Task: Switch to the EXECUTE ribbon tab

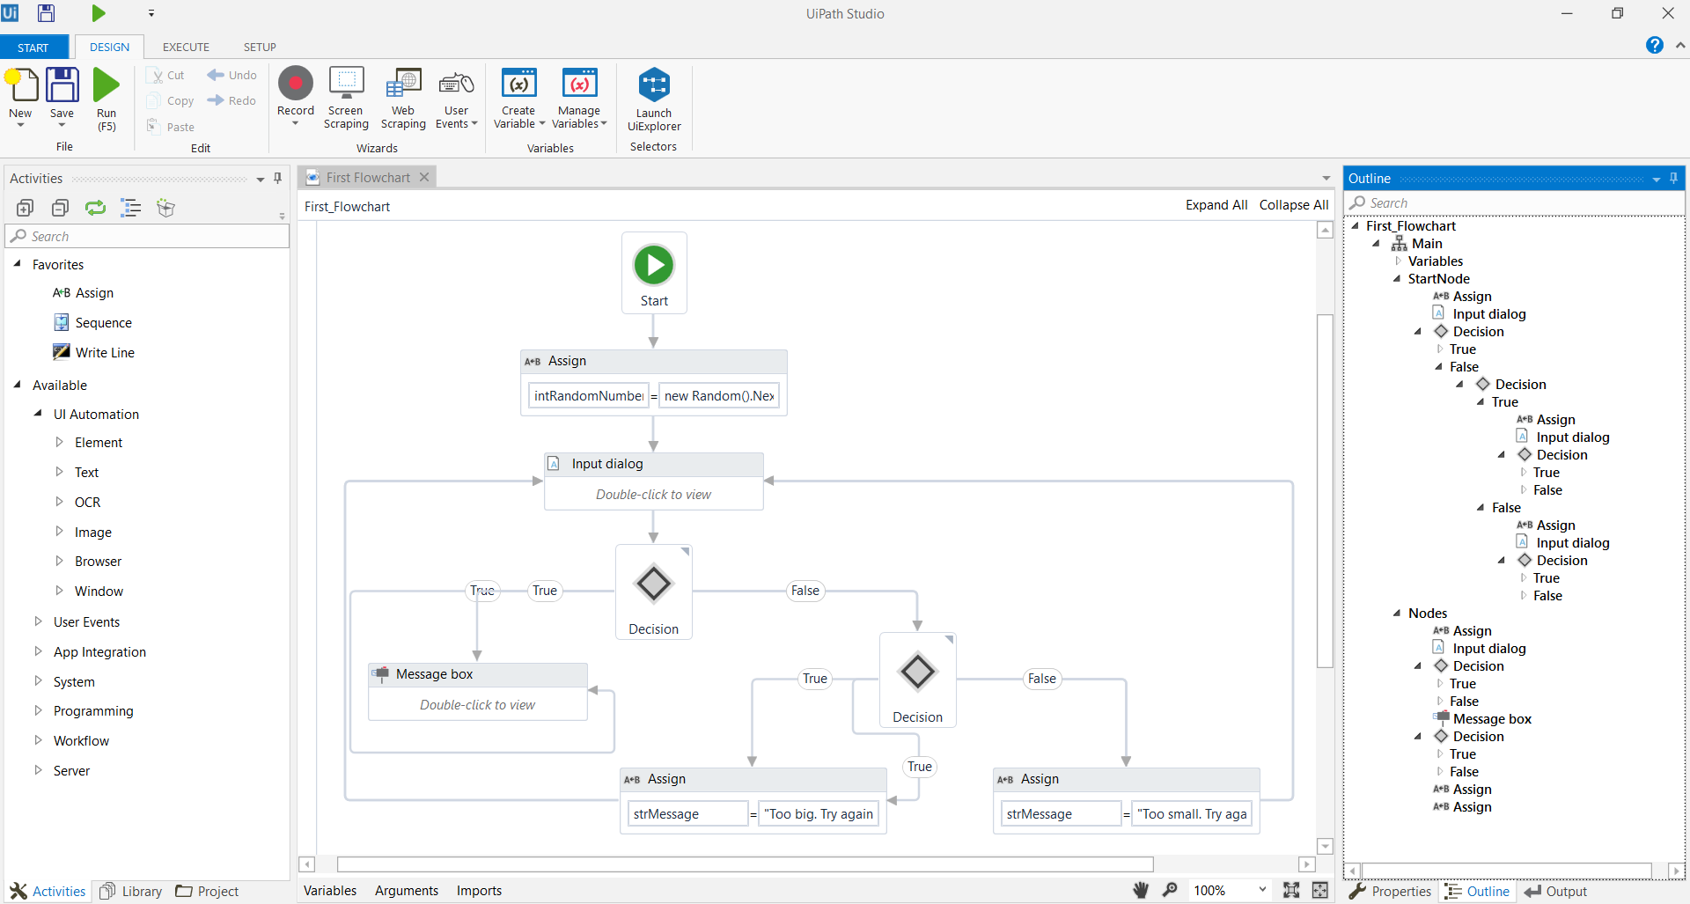Action: [x=185, y=47]
